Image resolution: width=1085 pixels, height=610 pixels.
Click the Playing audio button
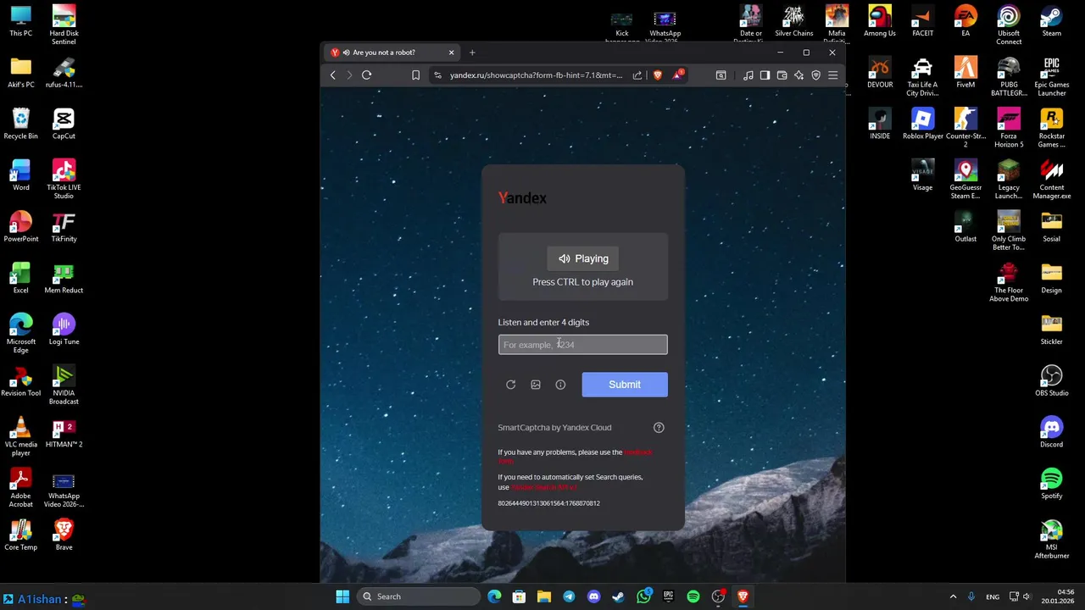(583, 258)
